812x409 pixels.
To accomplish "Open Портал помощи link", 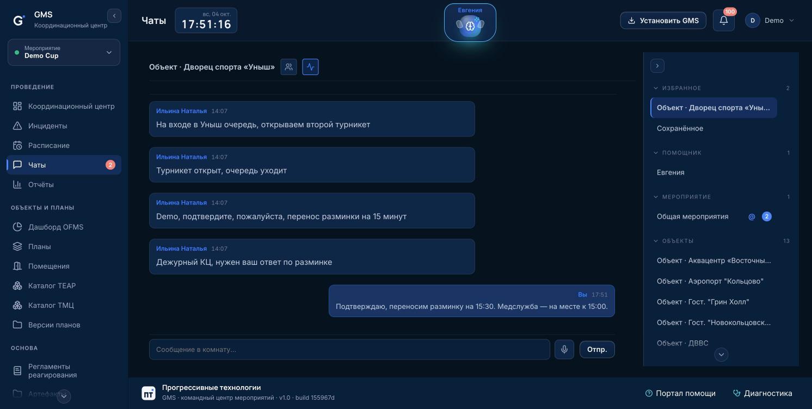I will point(680,393).
